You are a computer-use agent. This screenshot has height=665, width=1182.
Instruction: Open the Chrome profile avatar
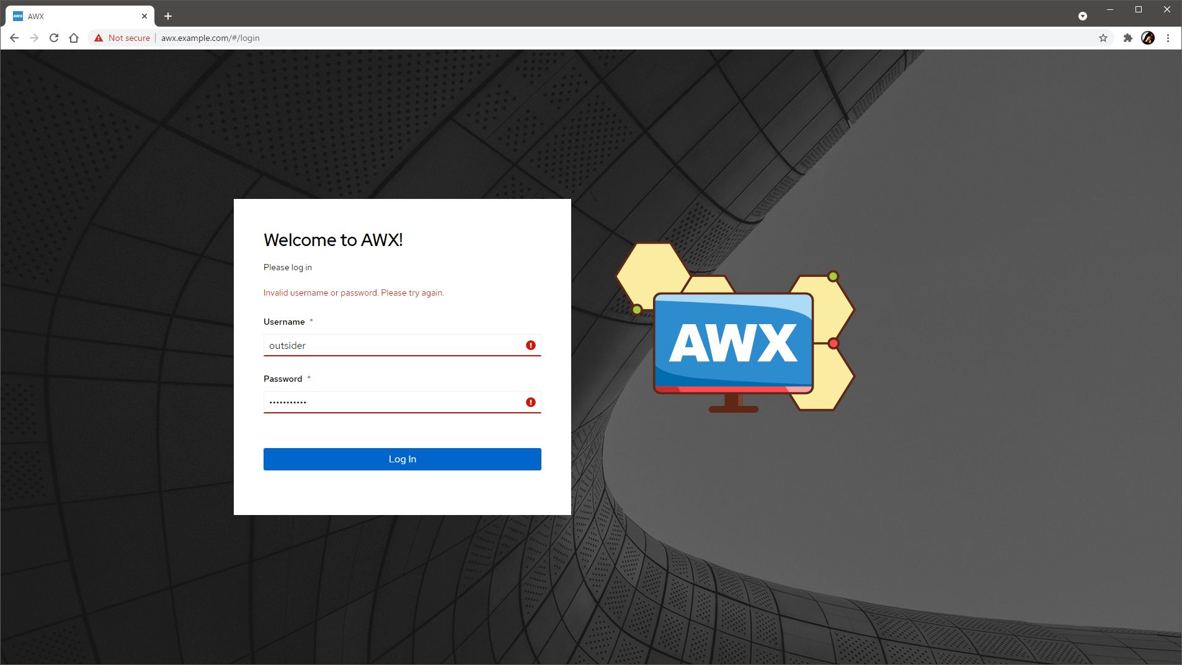(1148, 38)
